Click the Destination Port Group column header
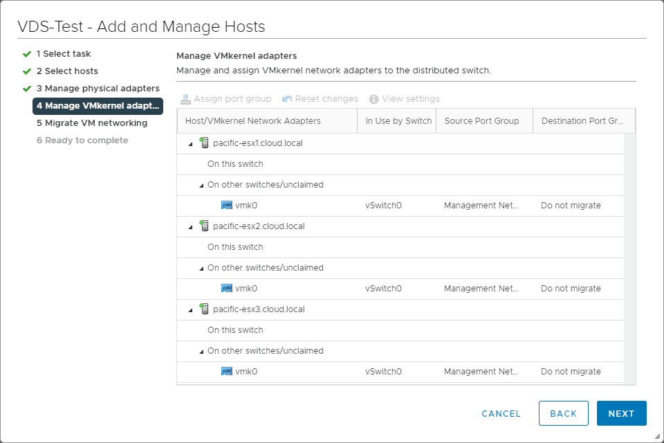664x443 pixels. tap(583, 120)
